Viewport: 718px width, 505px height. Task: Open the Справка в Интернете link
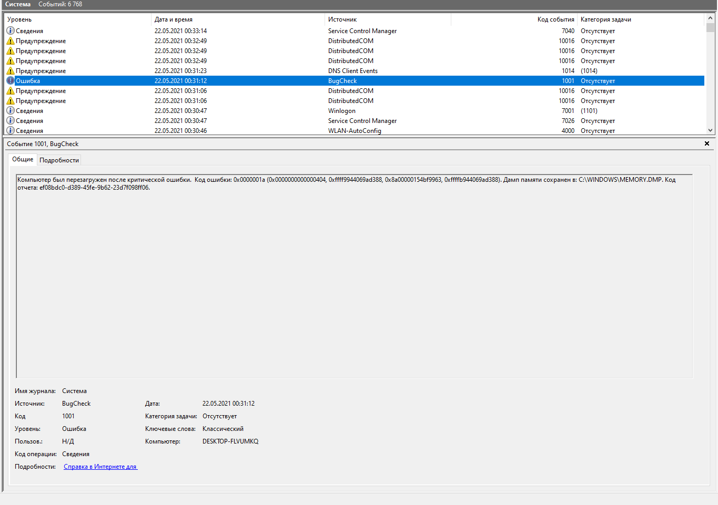(100, 467)
